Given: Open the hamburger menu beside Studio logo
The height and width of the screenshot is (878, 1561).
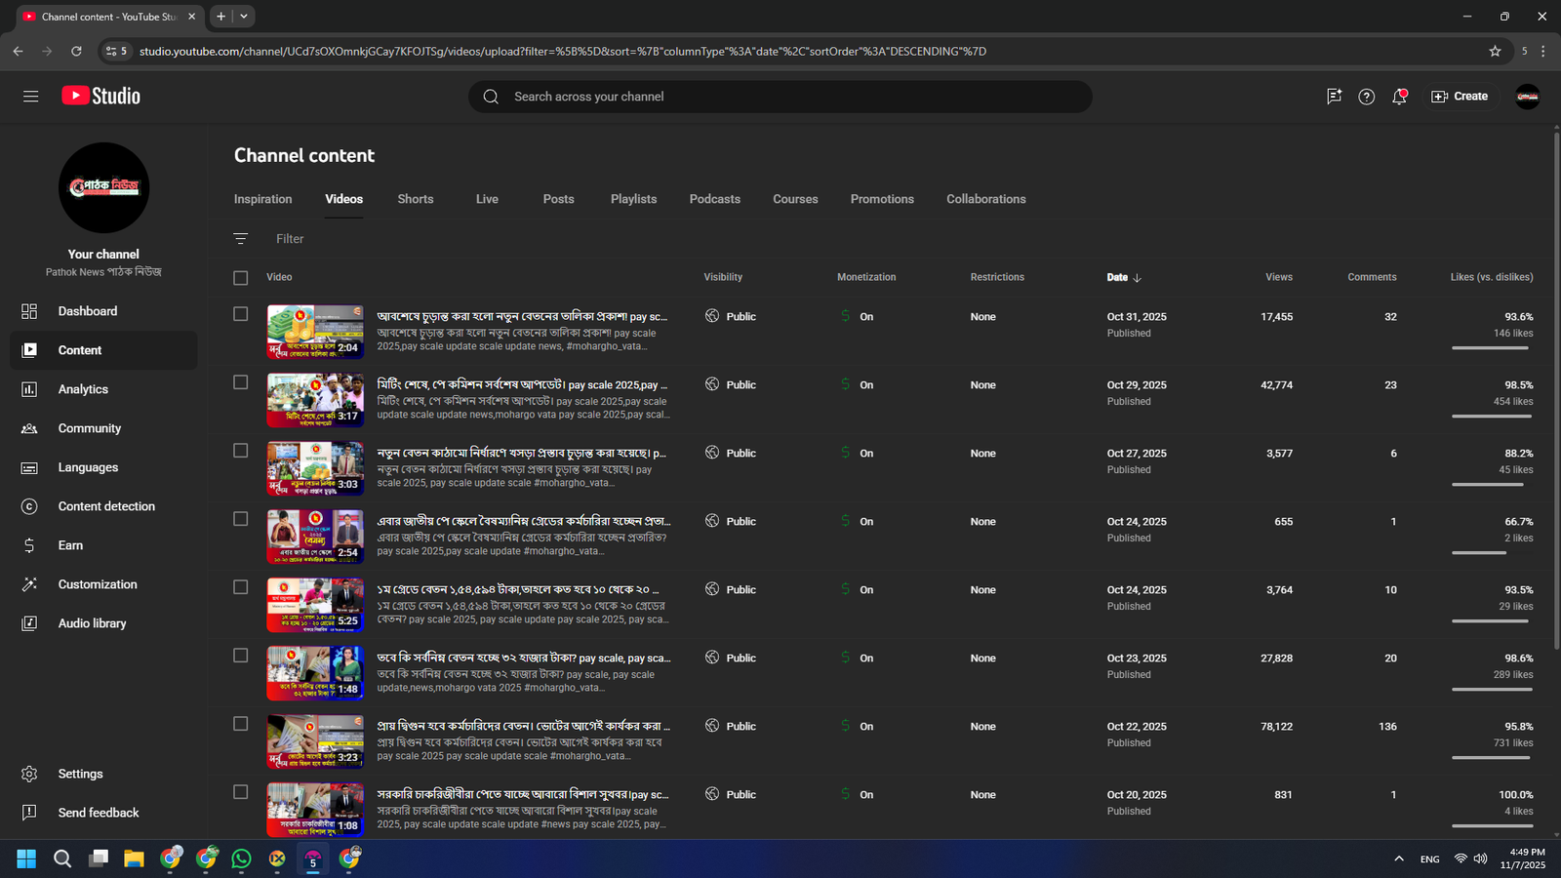Looking at the screenshot, I should point(30,97).
